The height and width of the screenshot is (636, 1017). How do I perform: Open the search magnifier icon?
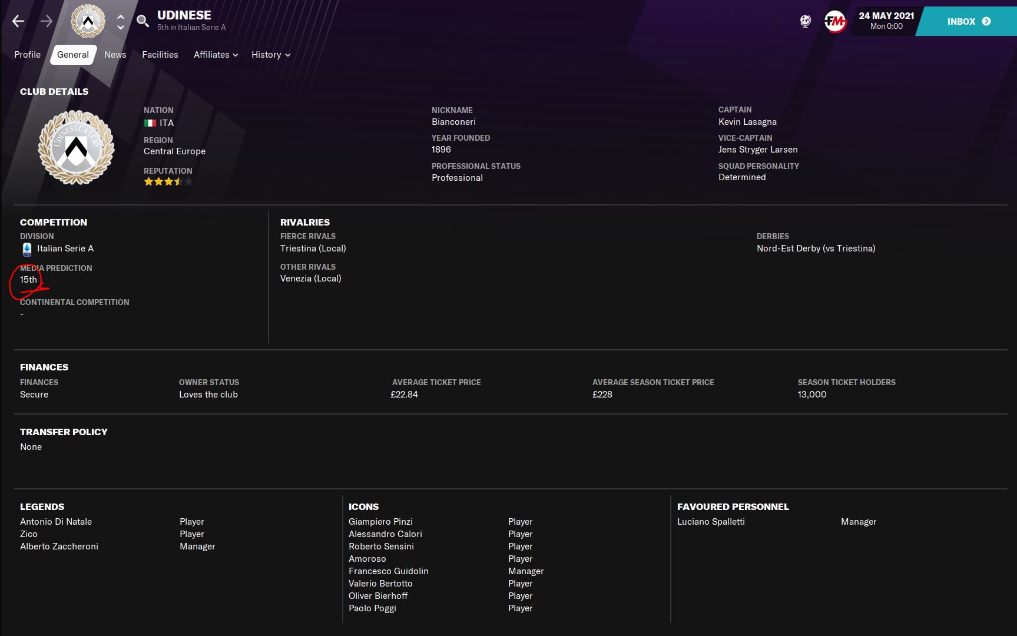click(143, 22)
